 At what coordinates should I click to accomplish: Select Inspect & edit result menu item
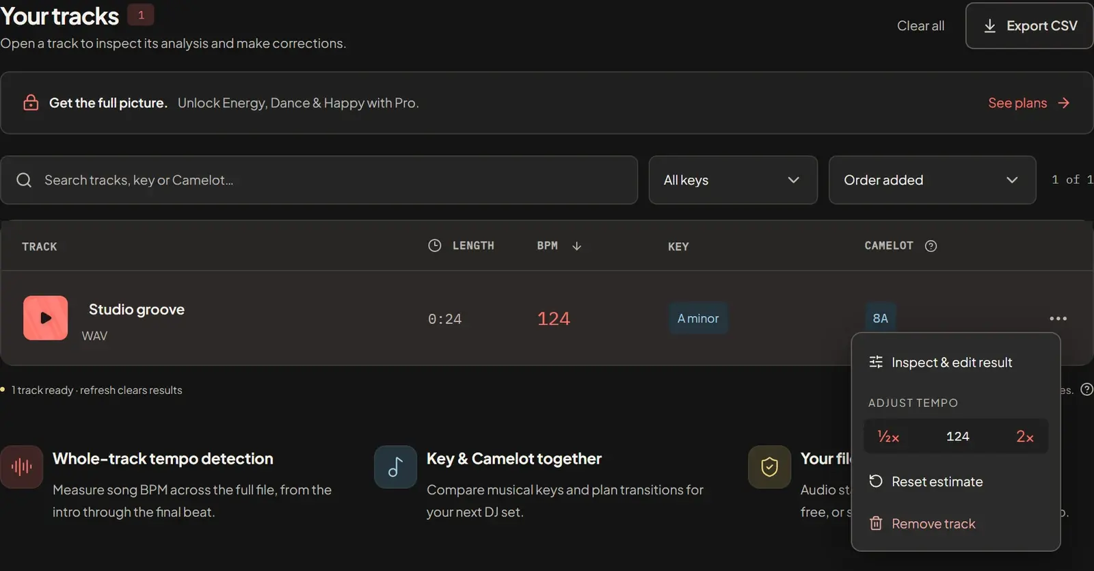956,362
